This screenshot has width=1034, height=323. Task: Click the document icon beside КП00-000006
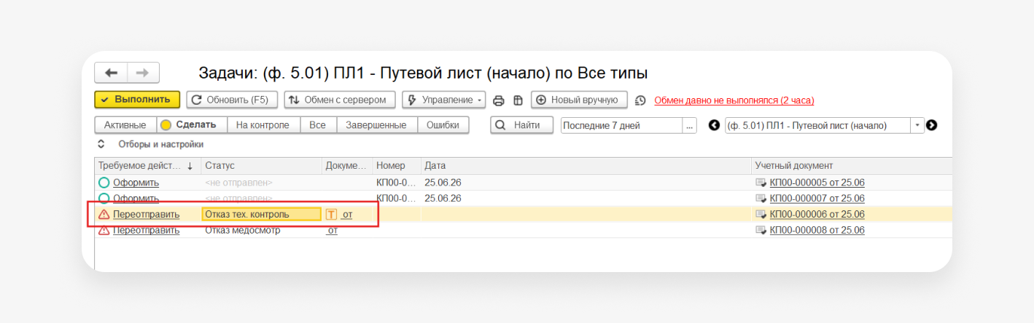[x=761, y=214]
